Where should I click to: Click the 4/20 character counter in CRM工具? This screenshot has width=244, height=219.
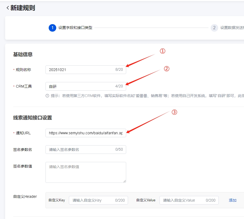pyautogui.click(x=119, y=86)
